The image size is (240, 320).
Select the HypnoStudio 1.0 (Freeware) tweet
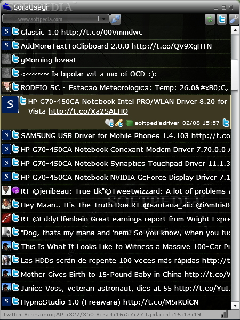pyautogui.click(x=116, y=302)
